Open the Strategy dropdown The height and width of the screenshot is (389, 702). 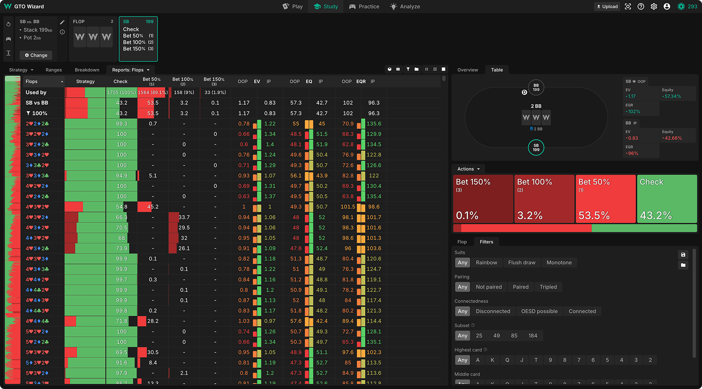coord(21,70)
